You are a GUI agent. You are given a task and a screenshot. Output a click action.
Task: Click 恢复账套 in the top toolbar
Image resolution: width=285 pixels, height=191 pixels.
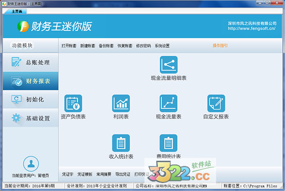point(125,46)
